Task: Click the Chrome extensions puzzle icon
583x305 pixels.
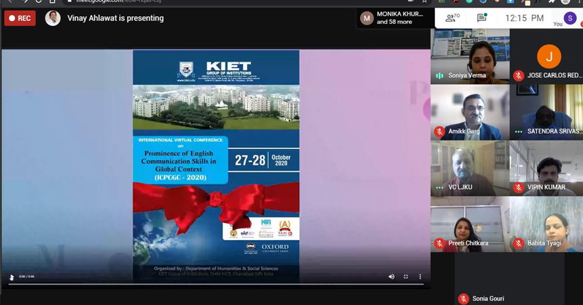Action: (553, 2)
